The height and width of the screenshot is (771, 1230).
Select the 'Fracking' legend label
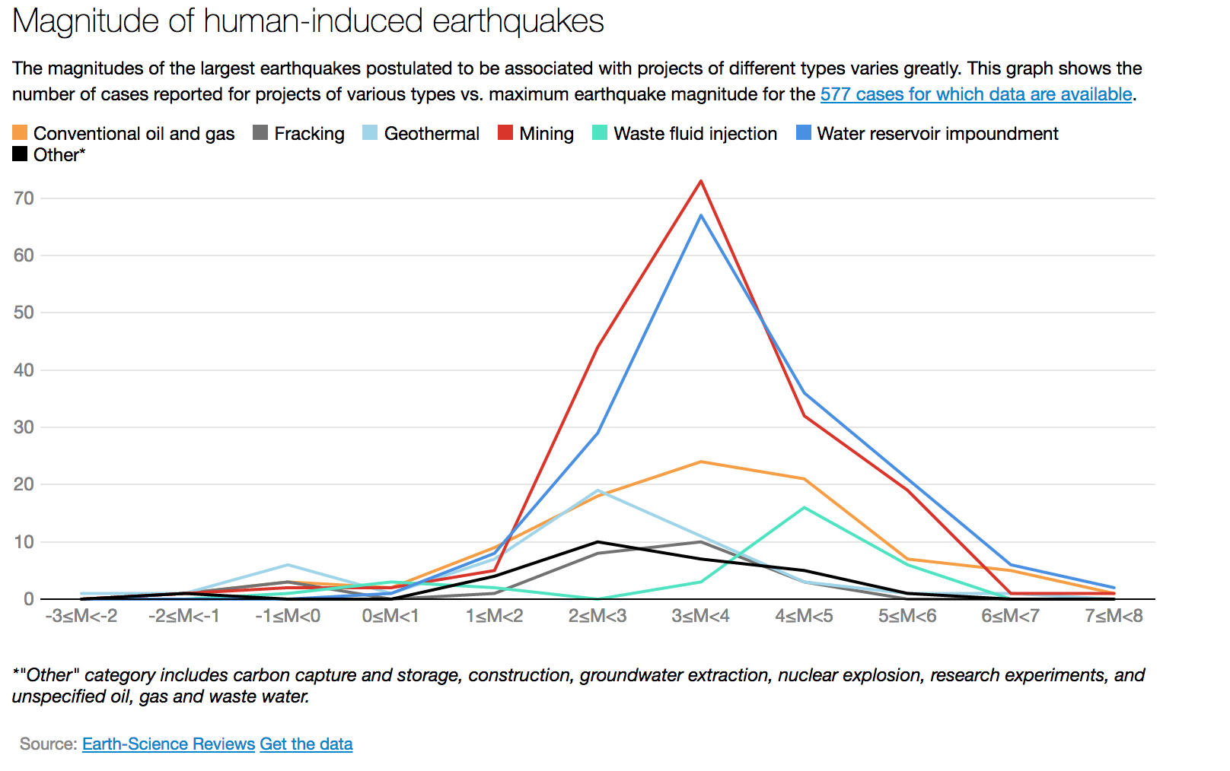coord(309,134)
